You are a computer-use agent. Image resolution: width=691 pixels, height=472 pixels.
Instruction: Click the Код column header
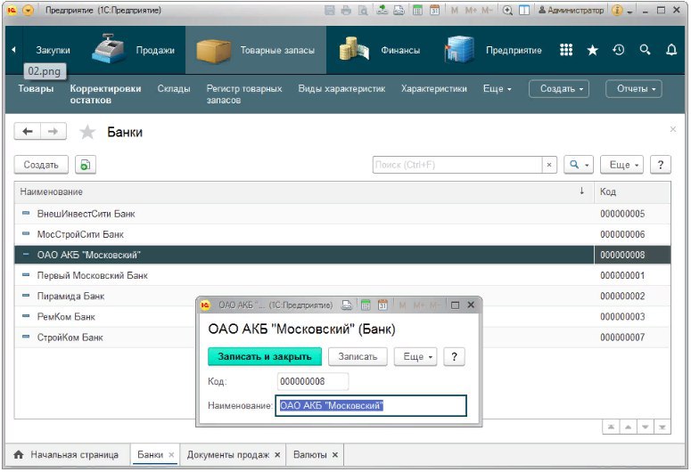pos(632,192)
